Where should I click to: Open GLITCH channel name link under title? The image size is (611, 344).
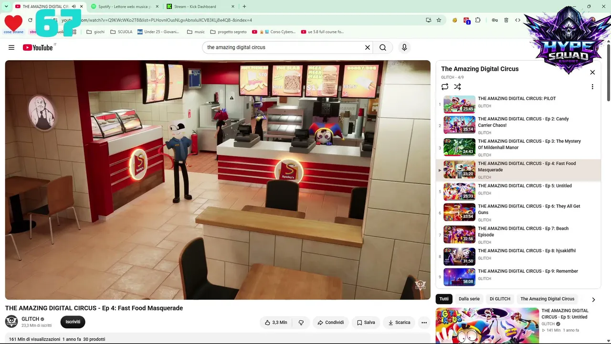(x=30, y=319)
